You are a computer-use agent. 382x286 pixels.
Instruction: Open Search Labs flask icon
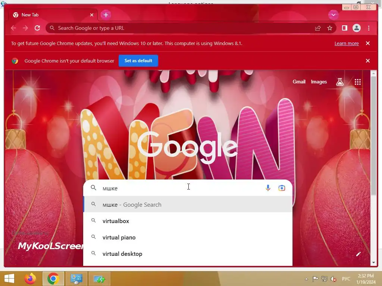click(x=340, y=82)
